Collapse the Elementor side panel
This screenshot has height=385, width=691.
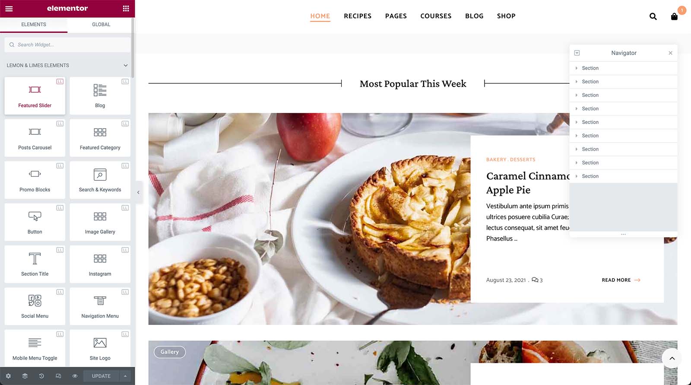click(138, 192)
